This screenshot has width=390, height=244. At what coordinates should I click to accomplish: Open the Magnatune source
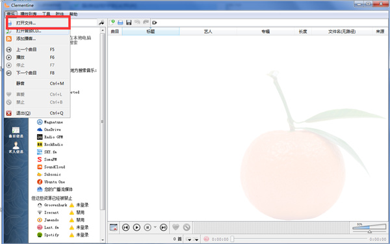point(50,122)
